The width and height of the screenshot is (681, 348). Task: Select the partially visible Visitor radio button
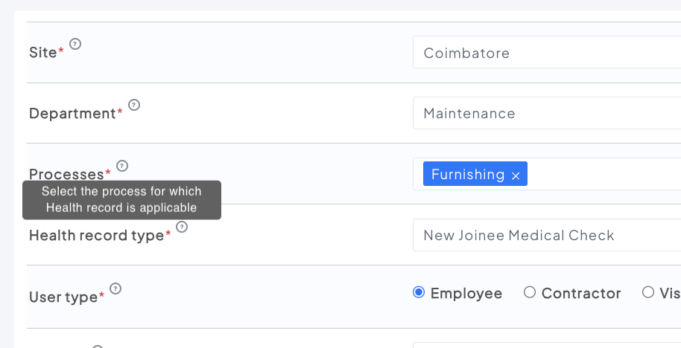(x=648, y=292)
